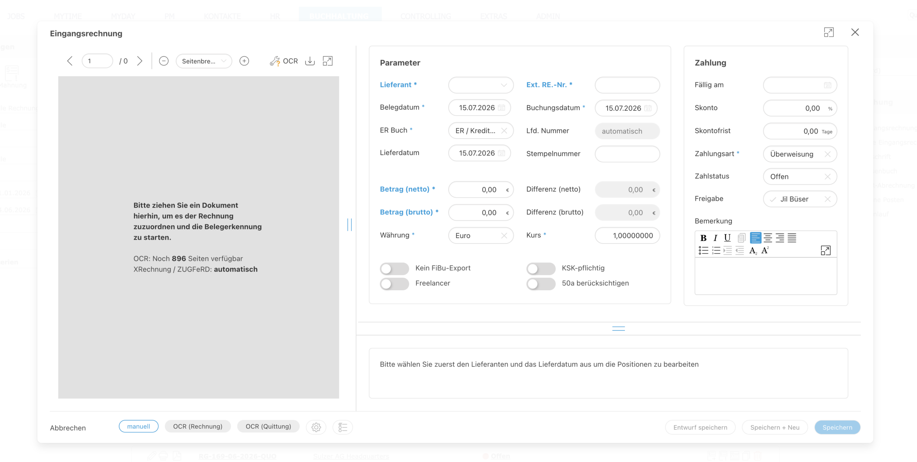This screenshot has height=462, width=917.
Task: Focus the Ext. RE.-Nr. input field
Action: click(627, 85)
